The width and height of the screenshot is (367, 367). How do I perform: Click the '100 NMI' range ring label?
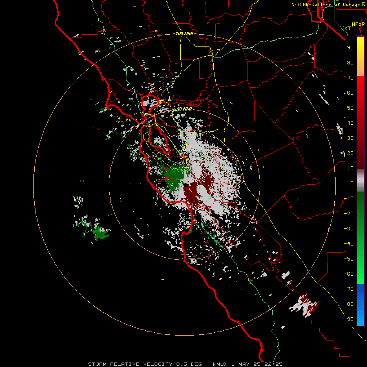[x=184, y=33]
